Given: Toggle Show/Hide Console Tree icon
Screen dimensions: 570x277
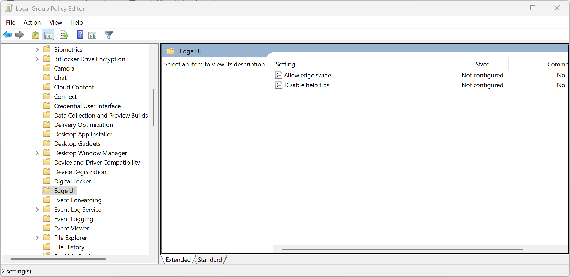Looking at the screenshot, I should pyautogui.click(x=48, y=35).
